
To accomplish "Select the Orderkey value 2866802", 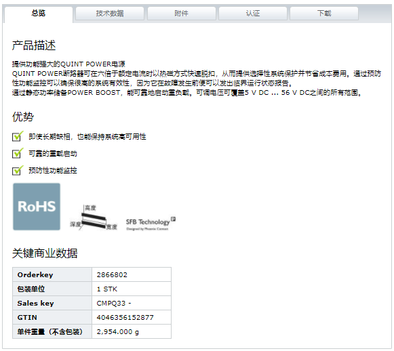I will pyautogui.click(x=112, y=275).
